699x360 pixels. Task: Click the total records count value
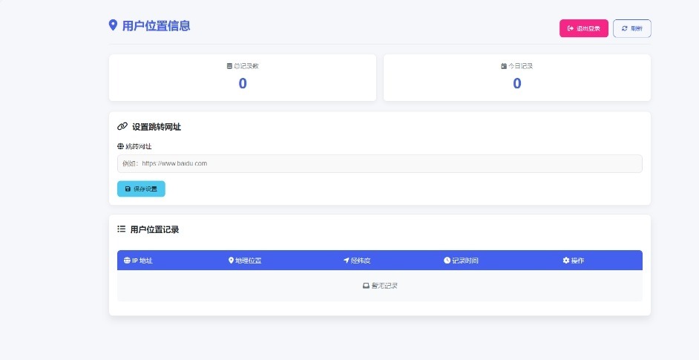click(x=243, y=83)
